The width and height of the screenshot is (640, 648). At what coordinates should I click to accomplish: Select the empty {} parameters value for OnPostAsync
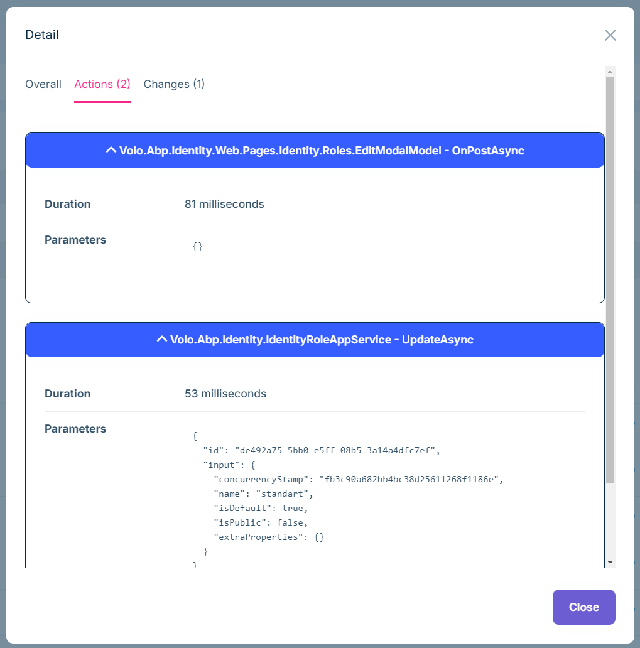[x=197, y=246]
